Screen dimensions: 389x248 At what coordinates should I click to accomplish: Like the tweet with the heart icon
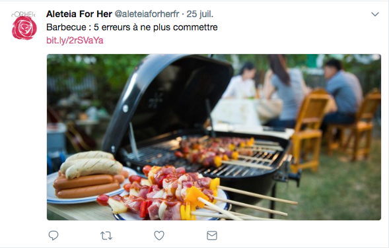point(159,235)
